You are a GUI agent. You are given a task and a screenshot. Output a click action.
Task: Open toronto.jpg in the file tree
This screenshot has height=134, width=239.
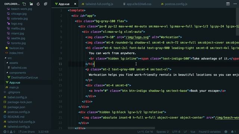coord(18,43)
